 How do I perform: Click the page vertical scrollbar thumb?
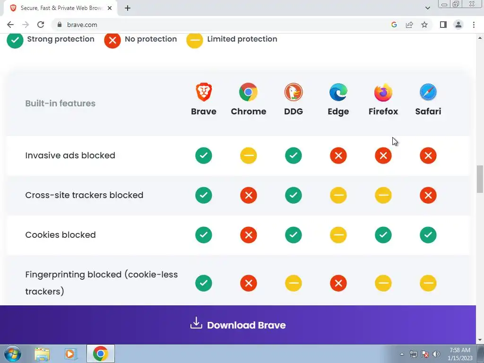pos(480,179)
